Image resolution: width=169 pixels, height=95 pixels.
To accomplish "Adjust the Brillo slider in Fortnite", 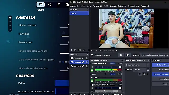I will [62, 83].
